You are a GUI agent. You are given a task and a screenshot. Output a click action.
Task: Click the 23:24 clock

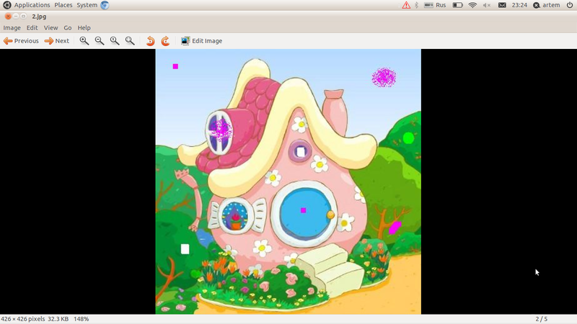pos(519,5)
